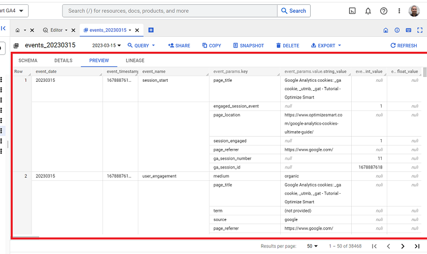Switch to the LINEAGE tab
The width and height of the screenshot is (427, 254).
click(x=135, y=60)
